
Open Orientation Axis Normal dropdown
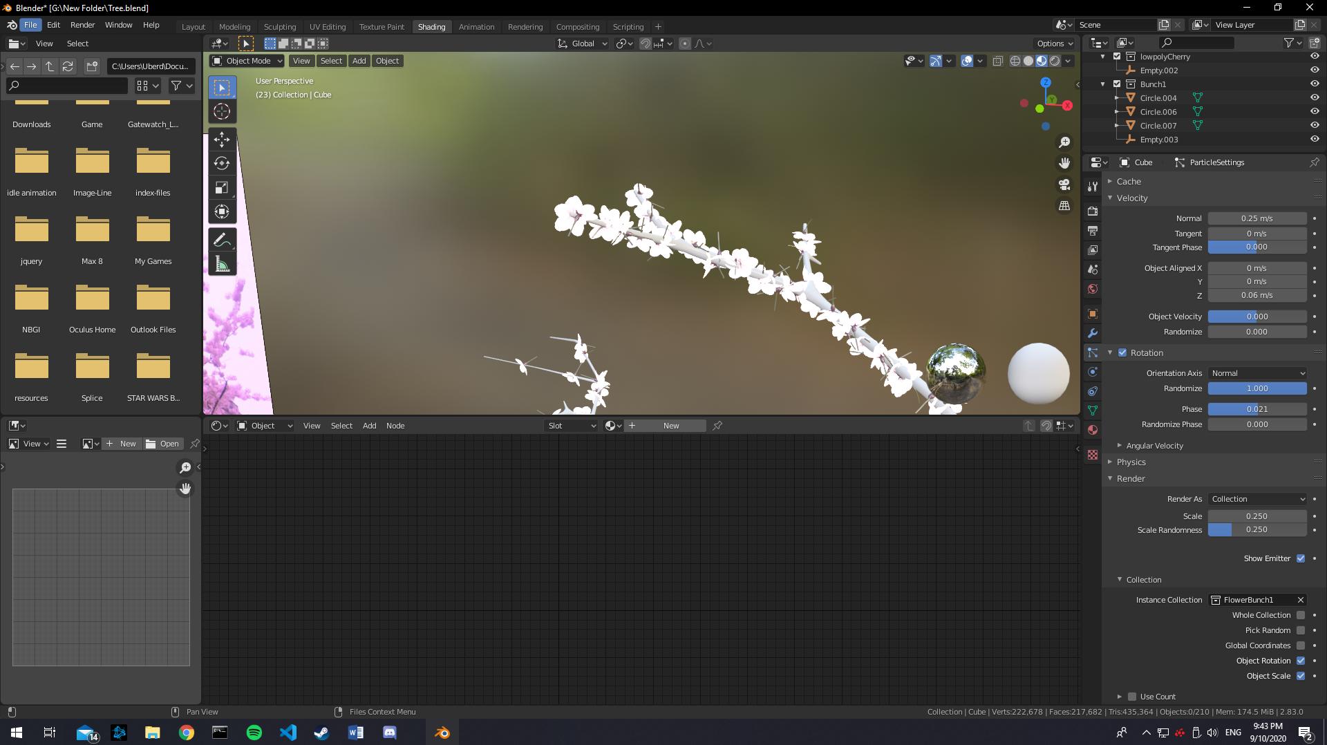tap(1257, 373)
